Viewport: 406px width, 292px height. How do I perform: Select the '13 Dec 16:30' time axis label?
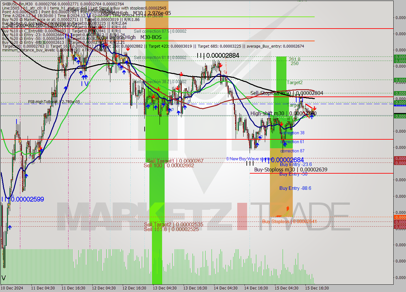(x=195, y=288)
